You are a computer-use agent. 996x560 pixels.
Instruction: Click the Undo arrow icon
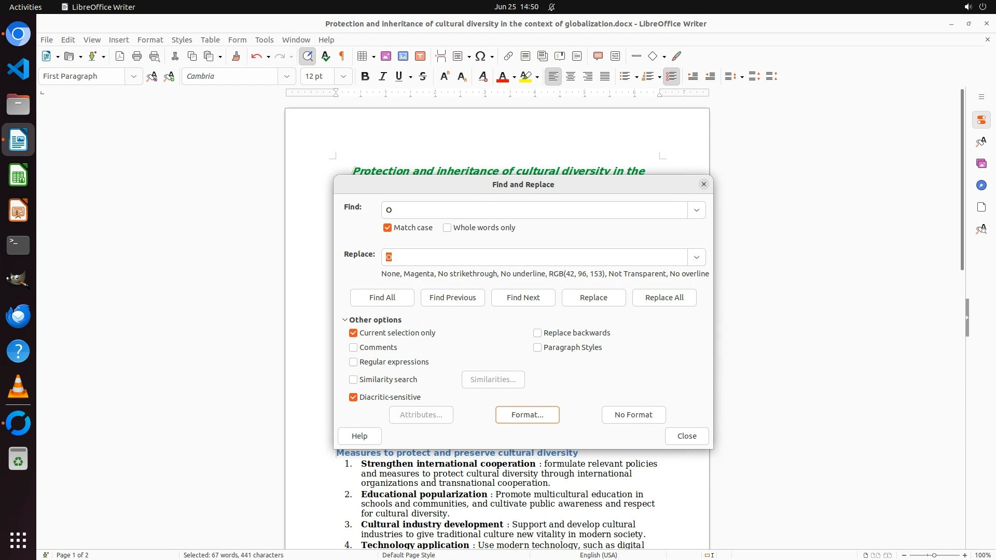256,56
